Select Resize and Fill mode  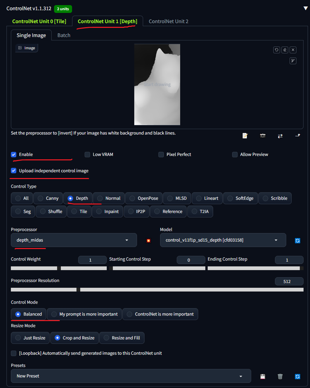click(x=122, y=338)
